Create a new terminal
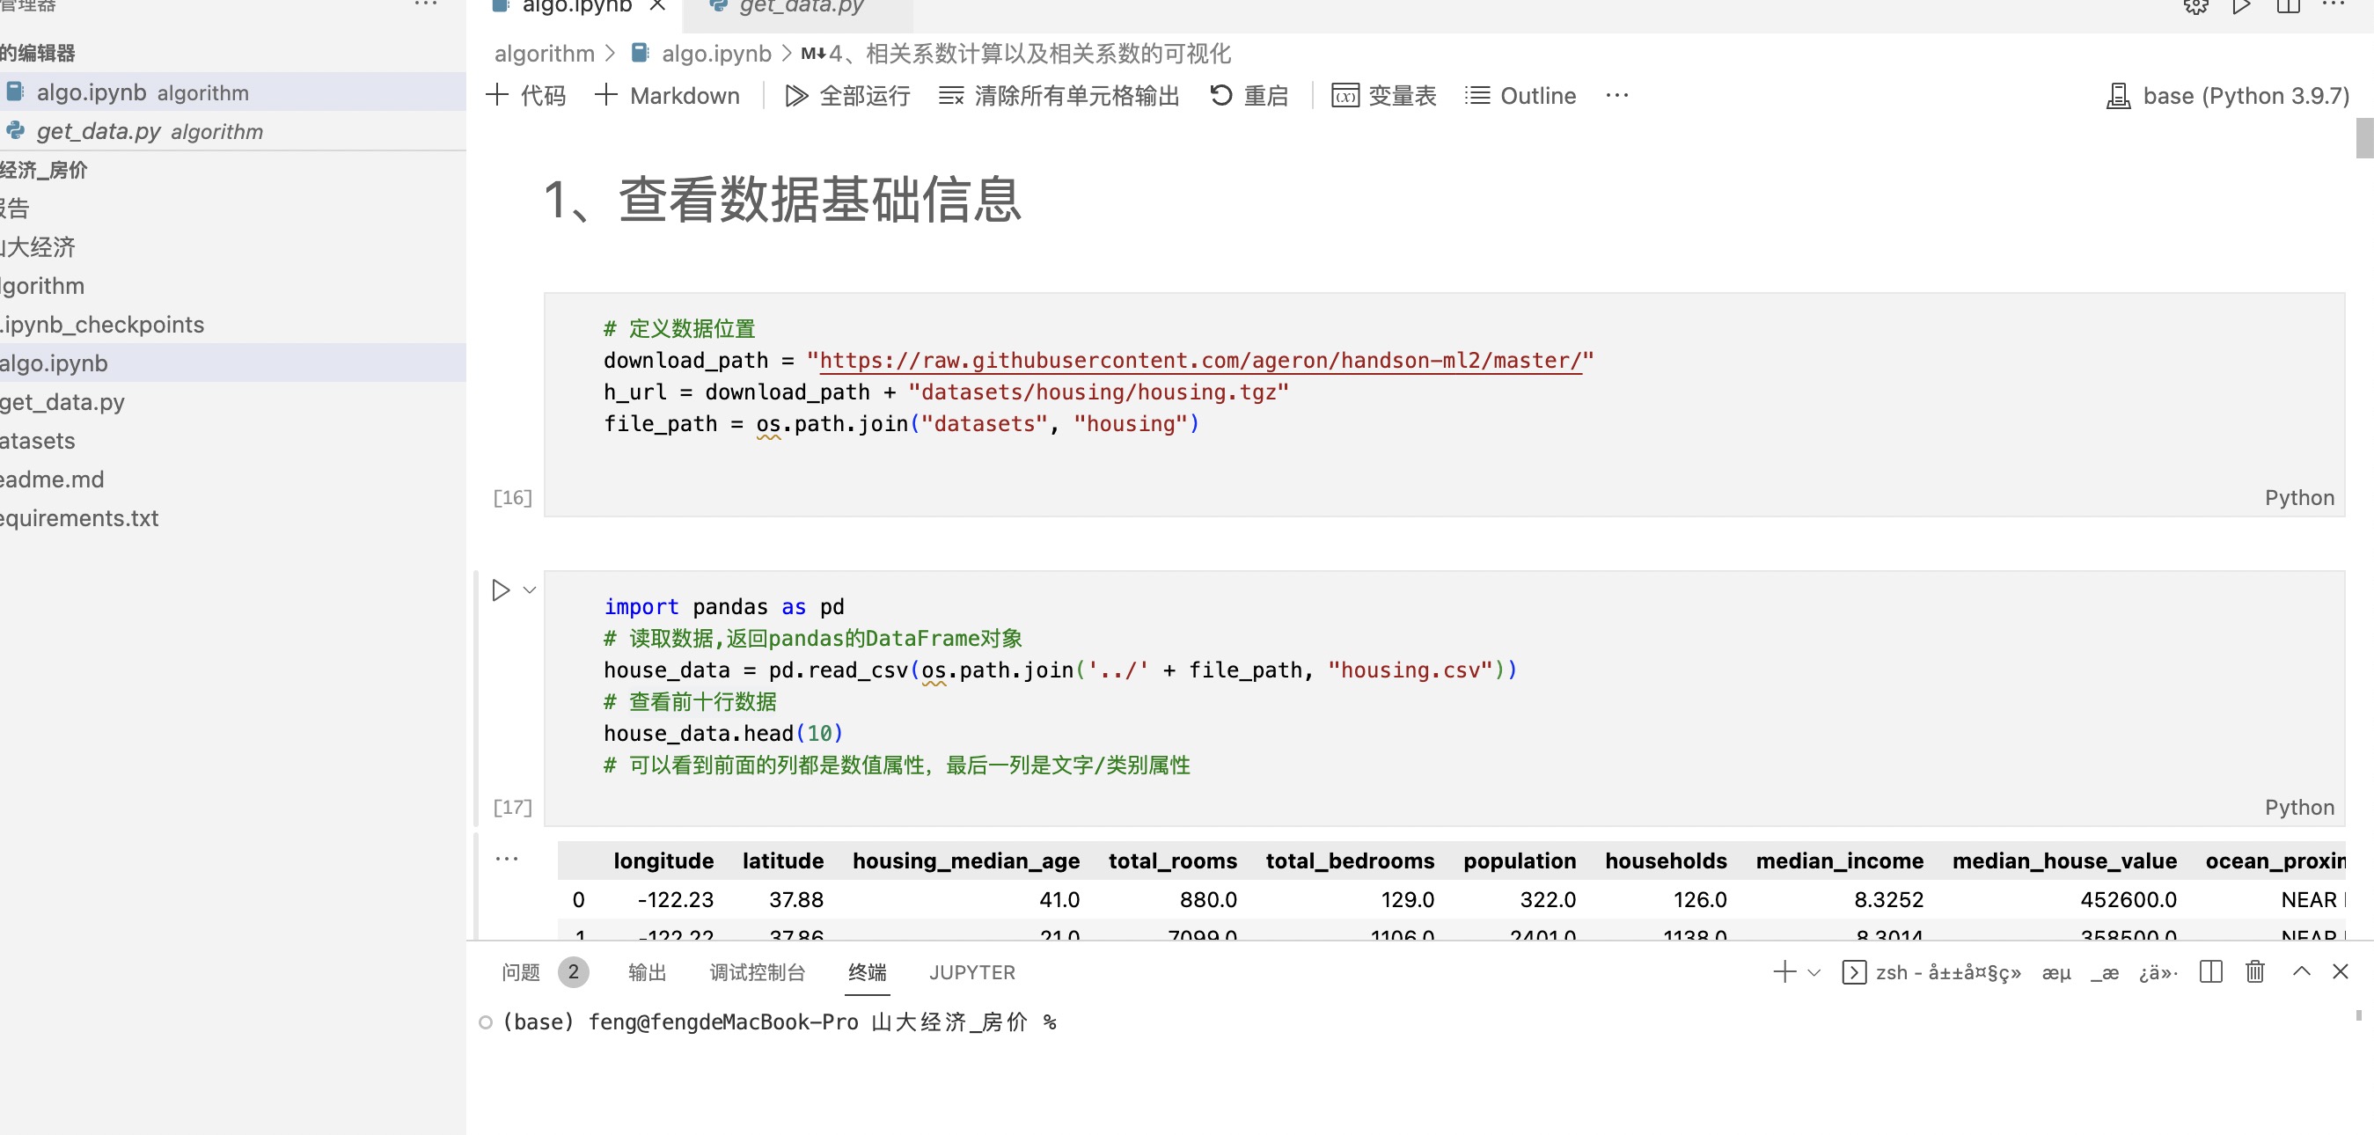The width and height of the screenshot is (2374, 1135). (x=1785, y=972)
